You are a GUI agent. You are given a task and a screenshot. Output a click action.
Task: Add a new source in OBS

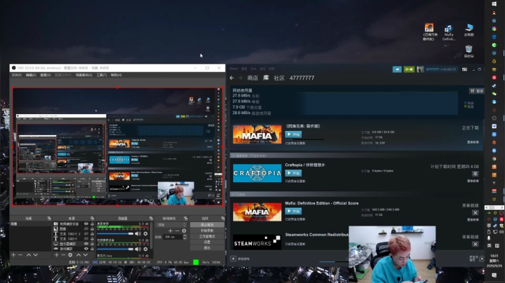coord(56,255)
